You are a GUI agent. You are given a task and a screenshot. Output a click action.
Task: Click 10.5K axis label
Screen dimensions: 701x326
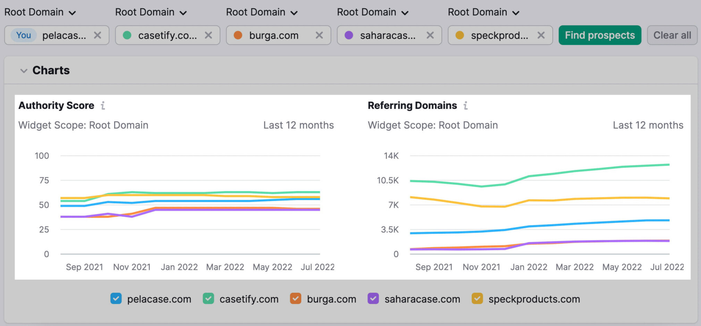(388, 180)
